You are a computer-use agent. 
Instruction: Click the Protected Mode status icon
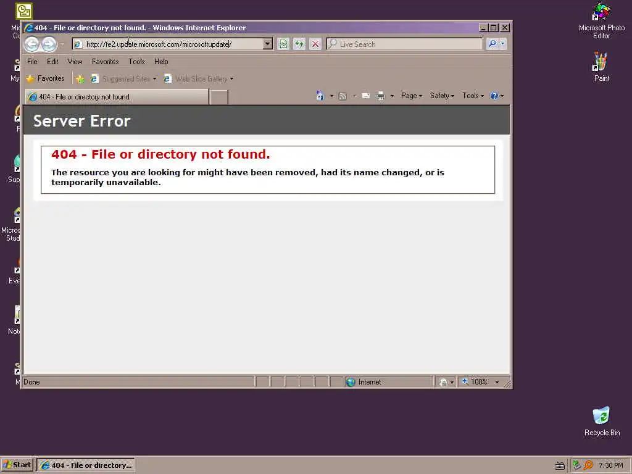(x=443, y=382)
